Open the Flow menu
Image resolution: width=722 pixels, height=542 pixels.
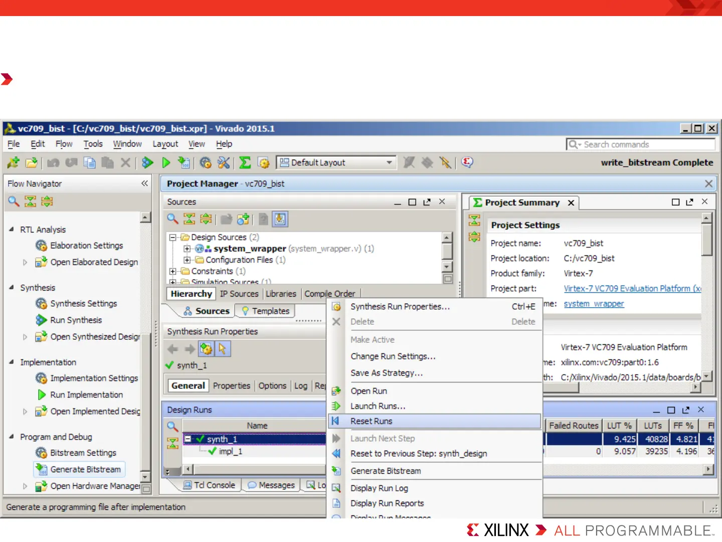[x=64, y=144]
